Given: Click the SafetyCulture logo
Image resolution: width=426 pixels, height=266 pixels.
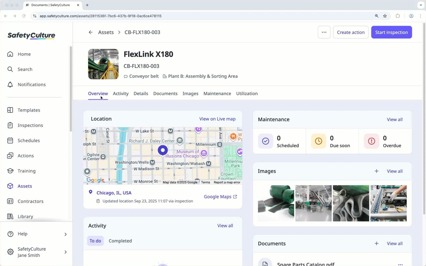Looking at the screenshot, I should 31,36.
